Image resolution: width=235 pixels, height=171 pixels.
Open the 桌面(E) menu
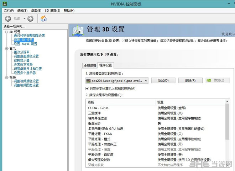(x=36, y=10)
